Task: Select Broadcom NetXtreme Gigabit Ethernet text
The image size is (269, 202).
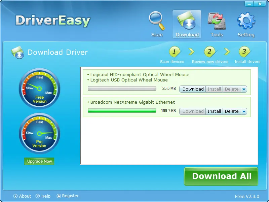Action: point(132,102)
